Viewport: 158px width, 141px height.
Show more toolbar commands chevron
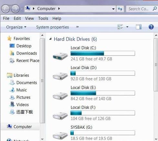(77, 27)
